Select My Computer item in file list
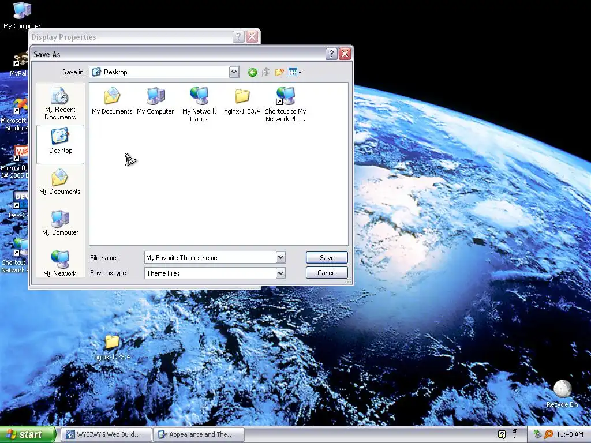 point(155,100)
